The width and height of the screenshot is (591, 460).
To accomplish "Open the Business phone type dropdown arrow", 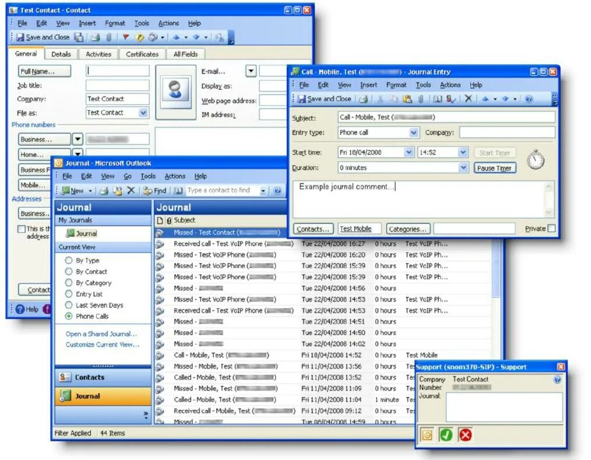I will click(x=78, y=139).
